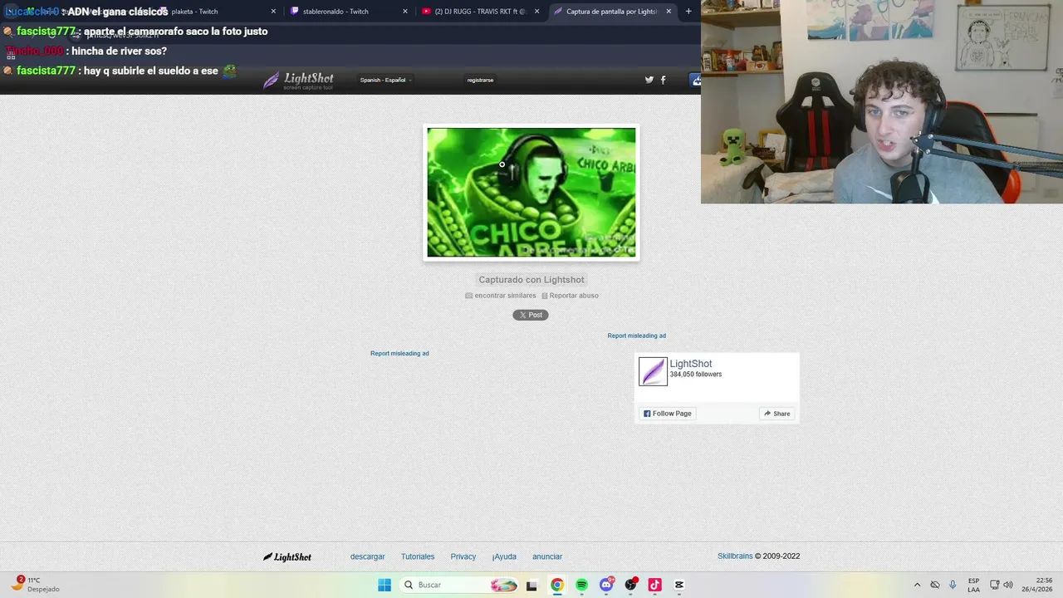Open the Tutoriales footer link
1063x598 pixels.
pyautogui.click(x=418, y=556)
